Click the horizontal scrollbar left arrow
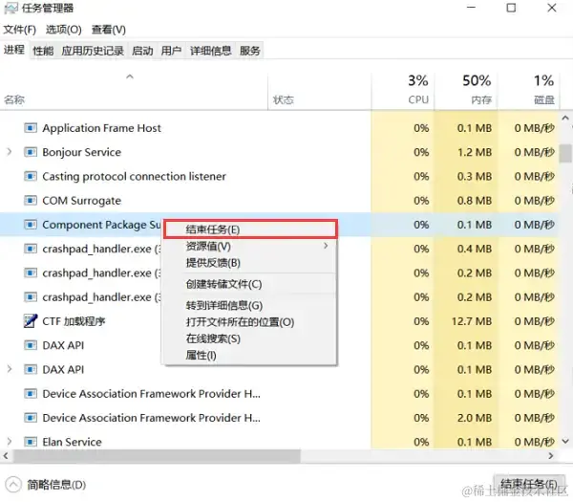The height and width of the screenshot is (502, 573). pyautogui.click(x=6, y=456)
